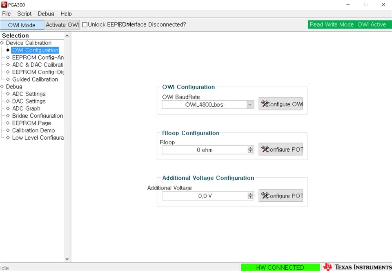Close the PGA300 window
The width and height of the screenshot is (392, 271).
click(383, 4)
